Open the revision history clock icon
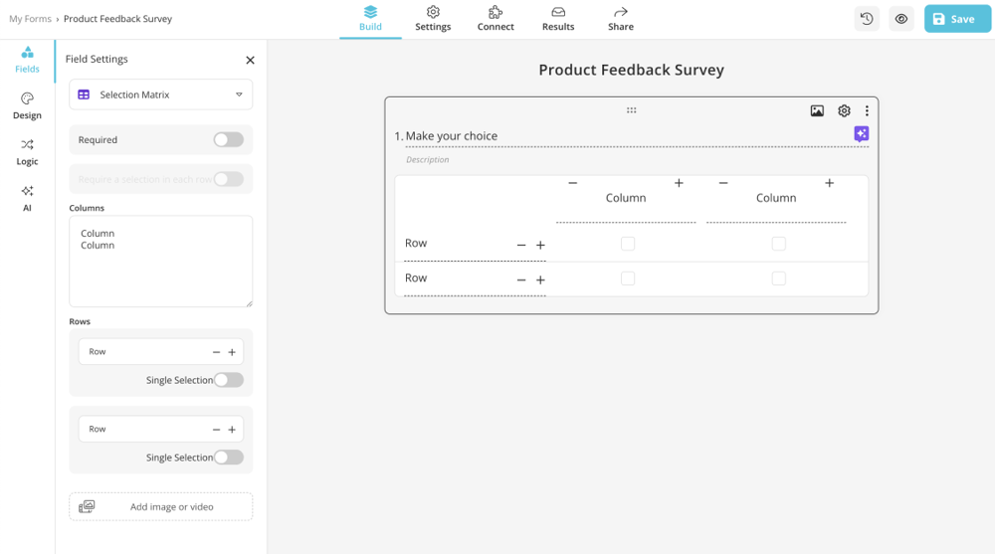 [867, 19]
